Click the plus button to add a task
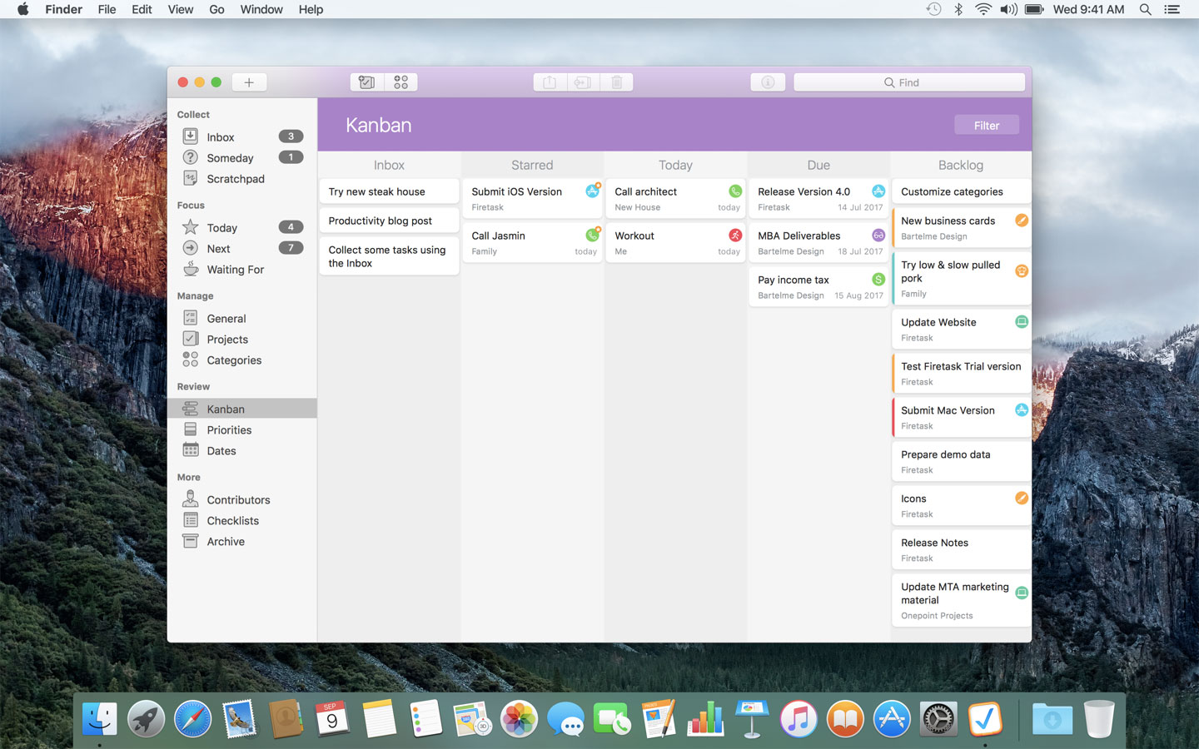Screen dimensions: 1199x749 pyautogui.click(x=249, y=82)
